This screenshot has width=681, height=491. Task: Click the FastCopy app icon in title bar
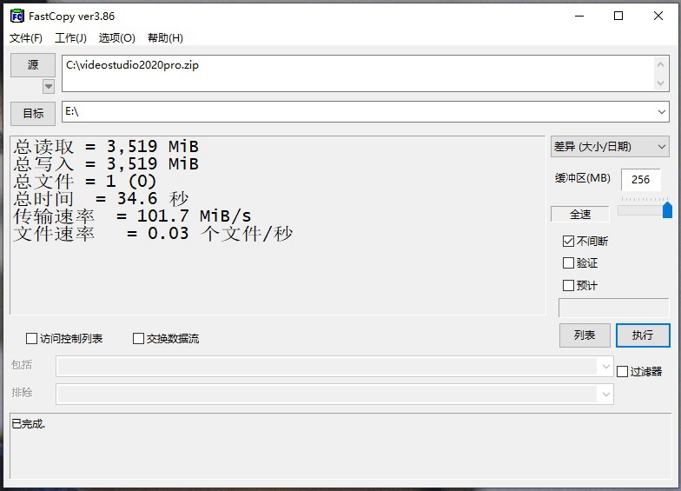tap(17, 16)
